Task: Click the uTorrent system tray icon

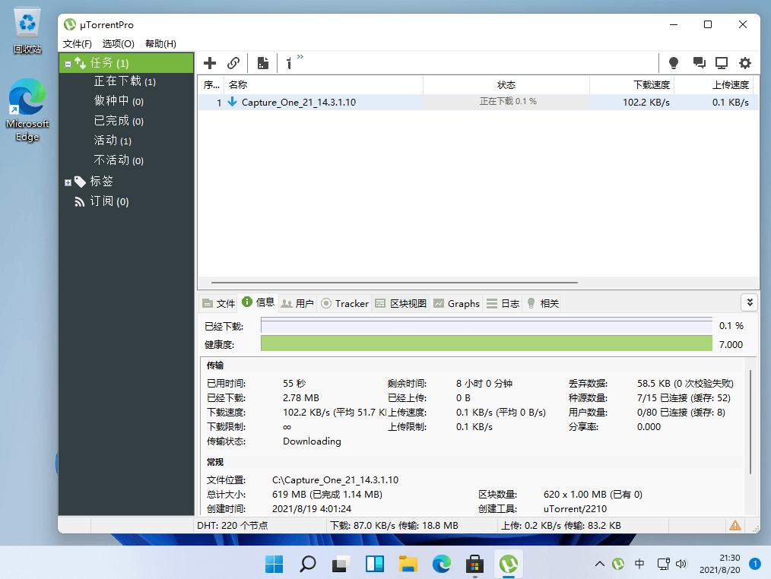Action: (618, 564)
